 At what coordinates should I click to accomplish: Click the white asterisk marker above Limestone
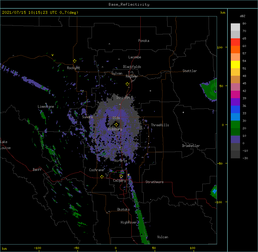coord(46,104)
